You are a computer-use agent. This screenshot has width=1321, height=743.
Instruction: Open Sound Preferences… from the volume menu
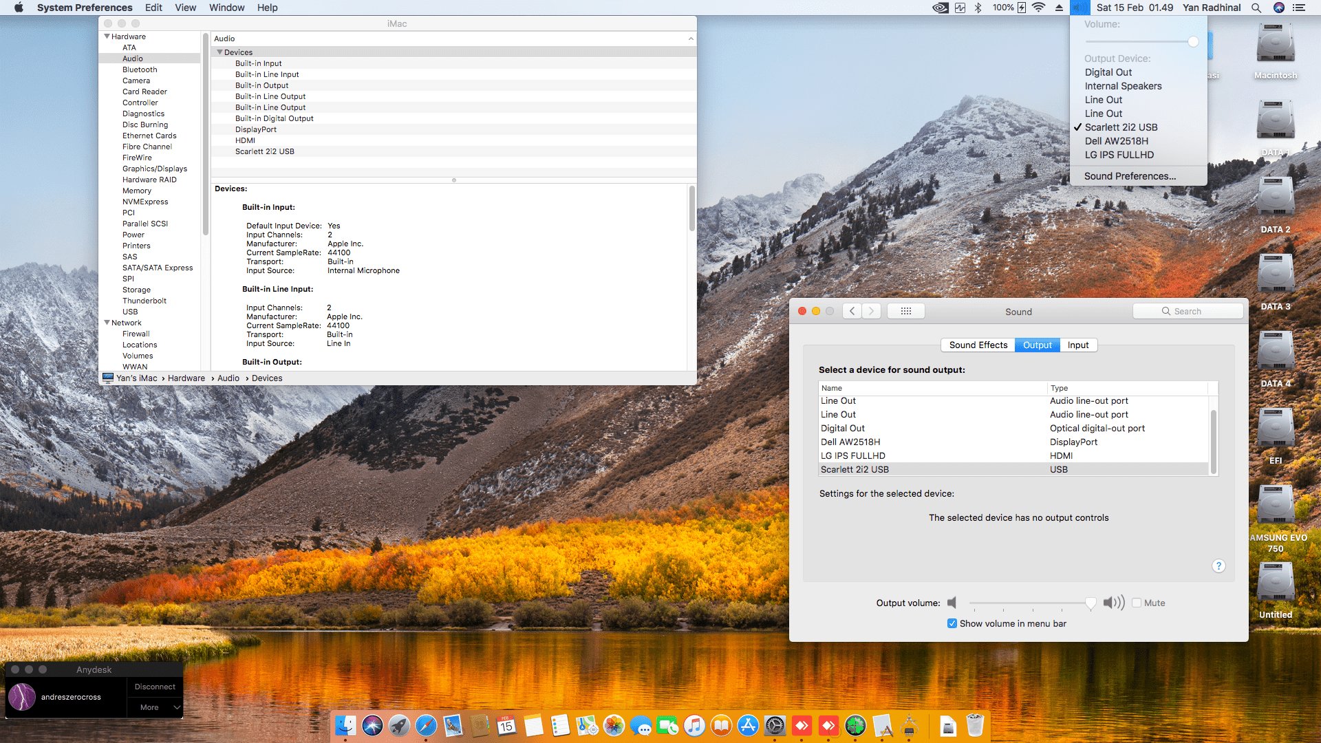(1130, 176)
